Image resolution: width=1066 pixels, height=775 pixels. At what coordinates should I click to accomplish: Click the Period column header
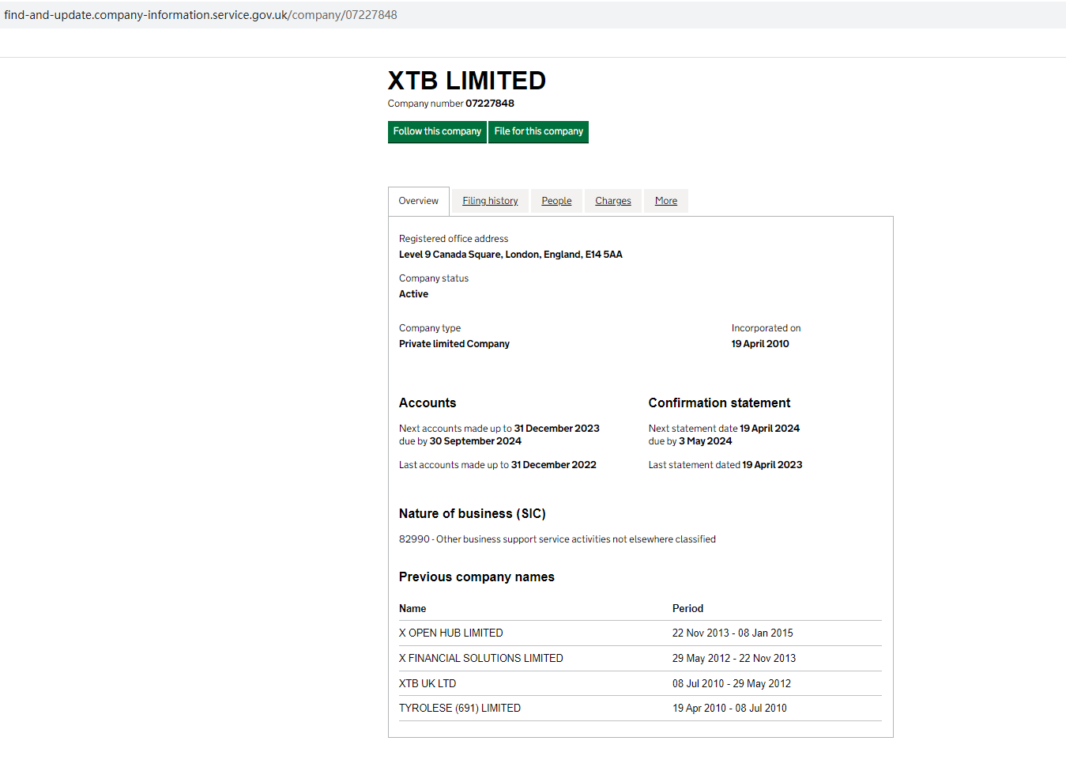tap(687, 609)
